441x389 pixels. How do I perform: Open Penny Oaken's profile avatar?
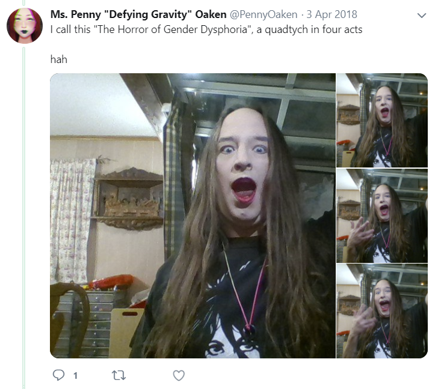[25, 26]
